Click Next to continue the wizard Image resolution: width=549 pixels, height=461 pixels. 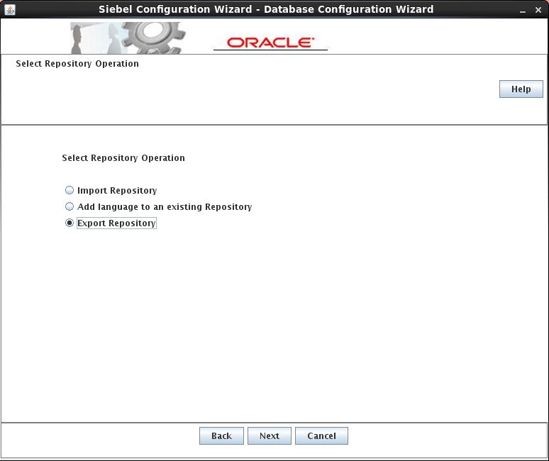[270, 435]
